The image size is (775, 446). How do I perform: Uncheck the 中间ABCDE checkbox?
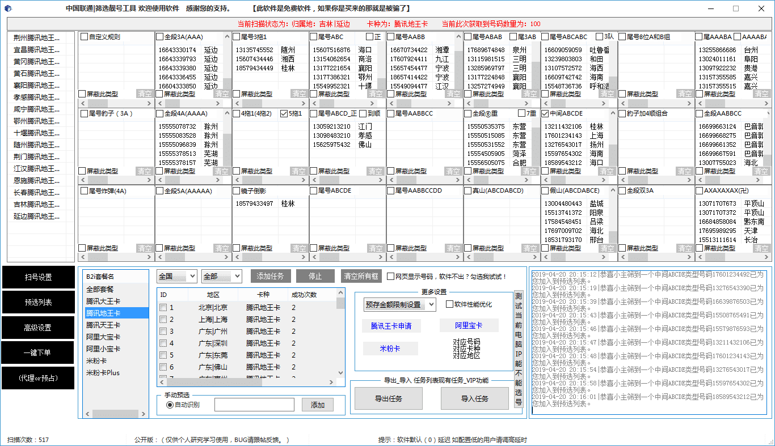[545, 113]
